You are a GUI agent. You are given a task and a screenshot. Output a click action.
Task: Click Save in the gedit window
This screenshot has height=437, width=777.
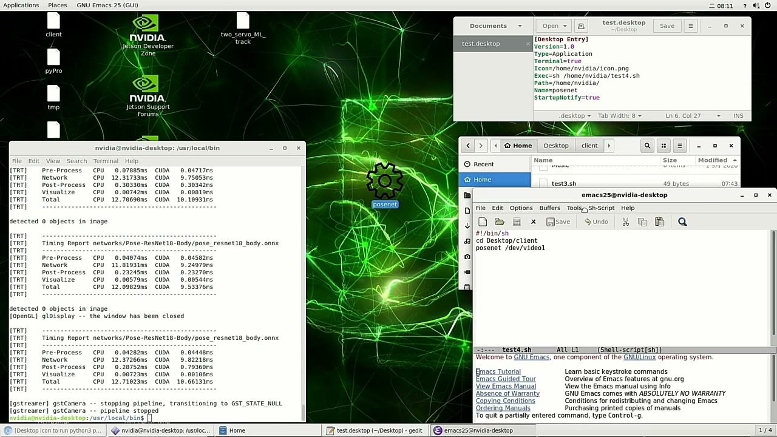[667, 25]
